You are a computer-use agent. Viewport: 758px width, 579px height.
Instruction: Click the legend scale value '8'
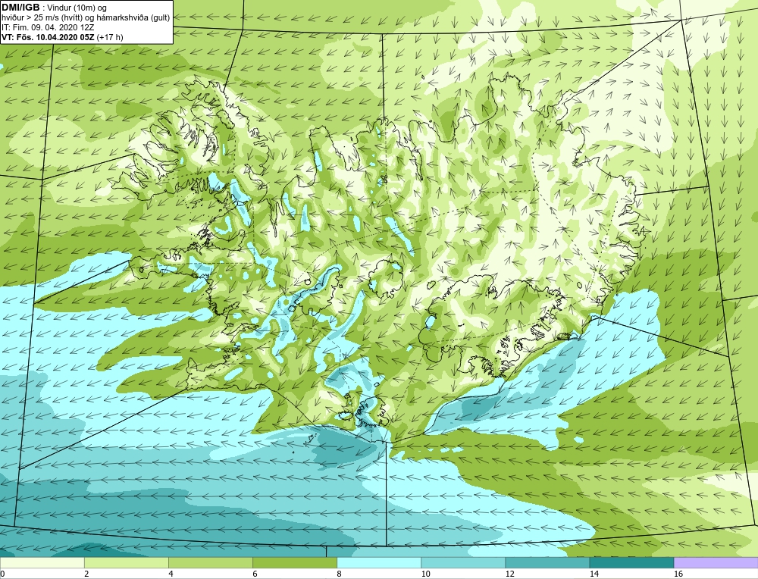[x=340, y=574]
